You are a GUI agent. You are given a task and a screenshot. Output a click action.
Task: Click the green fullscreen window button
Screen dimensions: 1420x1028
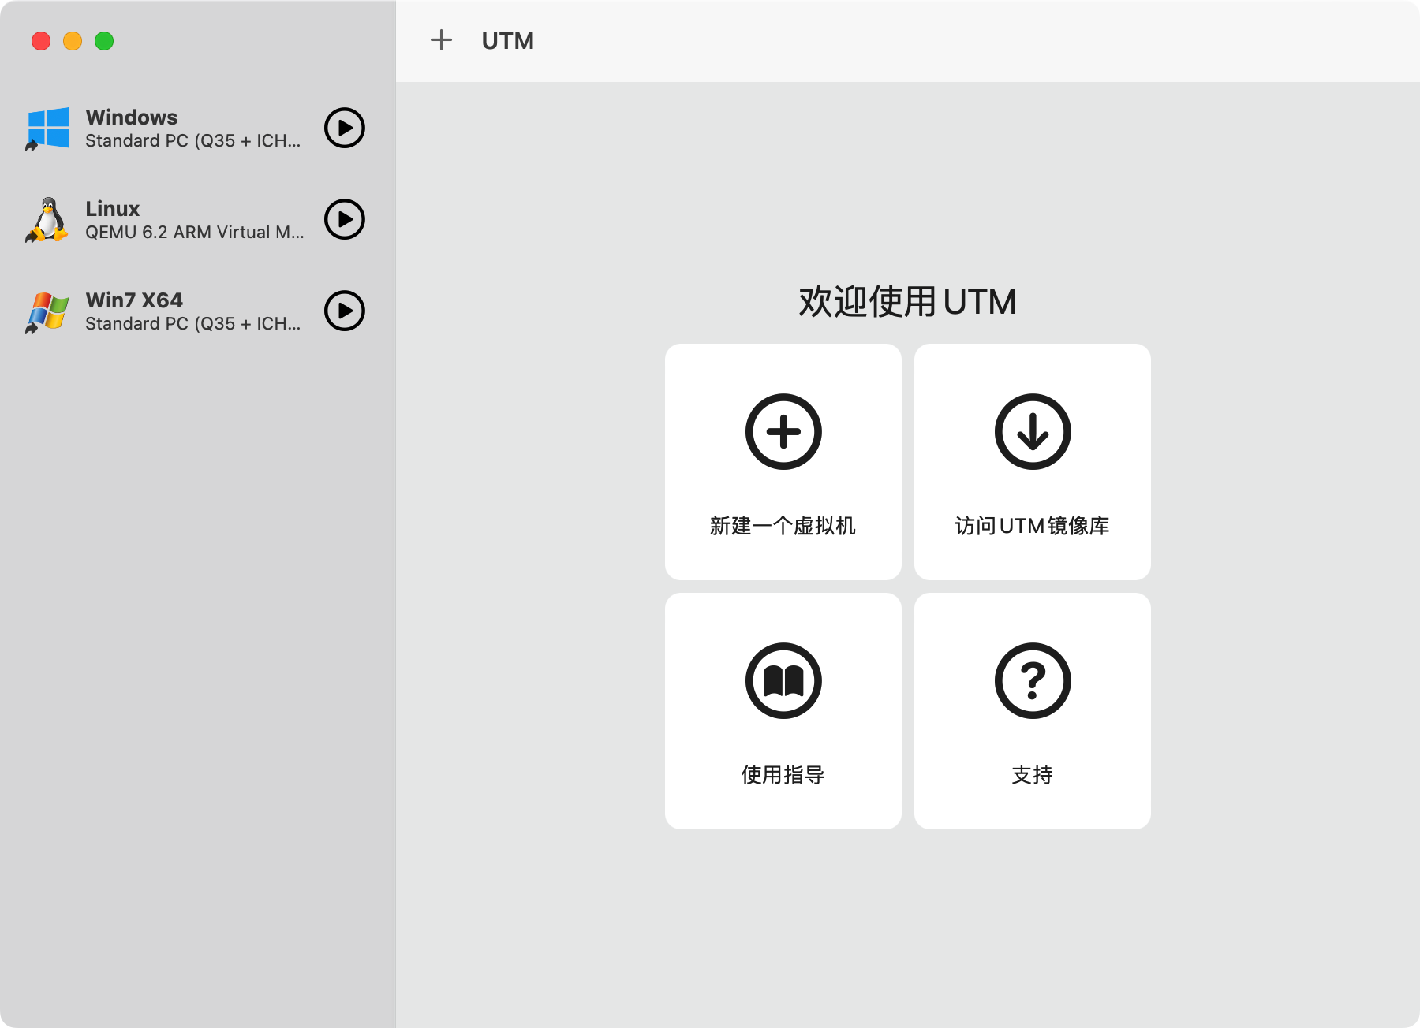tap(104, 41)
